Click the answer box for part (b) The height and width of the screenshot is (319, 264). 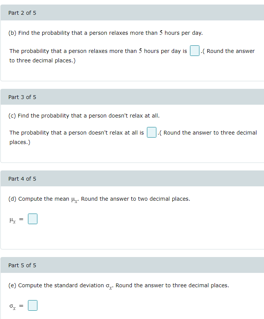pyautogui.click(x=194, y=50)
